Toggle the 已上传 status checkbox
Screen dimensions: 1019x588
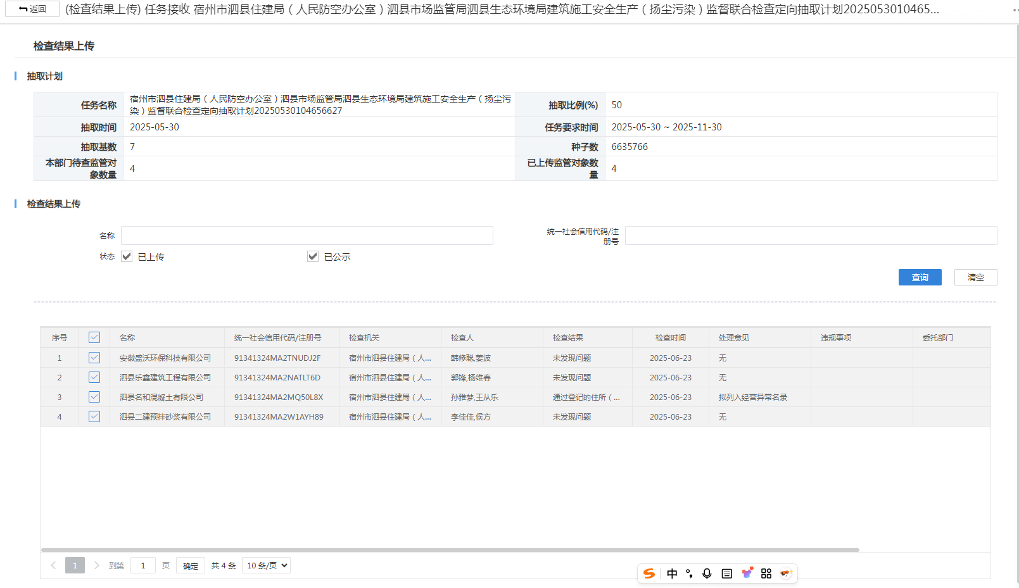(x=127, y=256)
